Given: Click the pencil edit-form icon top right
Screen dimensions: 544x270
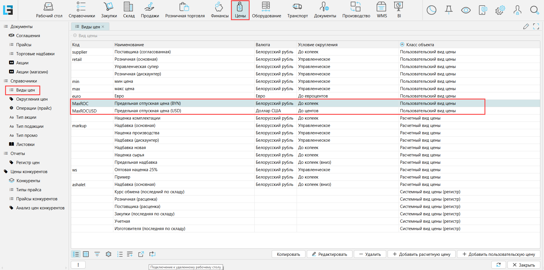Looking at the screenshot, I should pos(526,27).
